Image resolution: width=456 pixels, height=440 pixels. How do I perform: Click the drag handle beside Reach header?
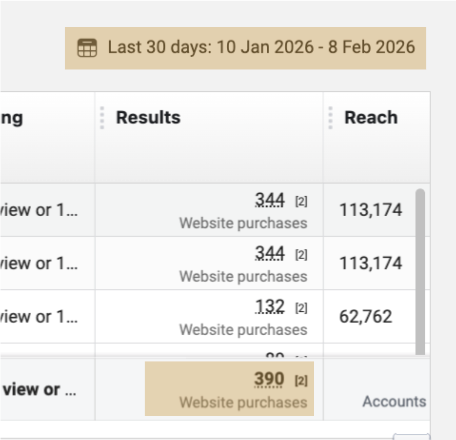331,118
